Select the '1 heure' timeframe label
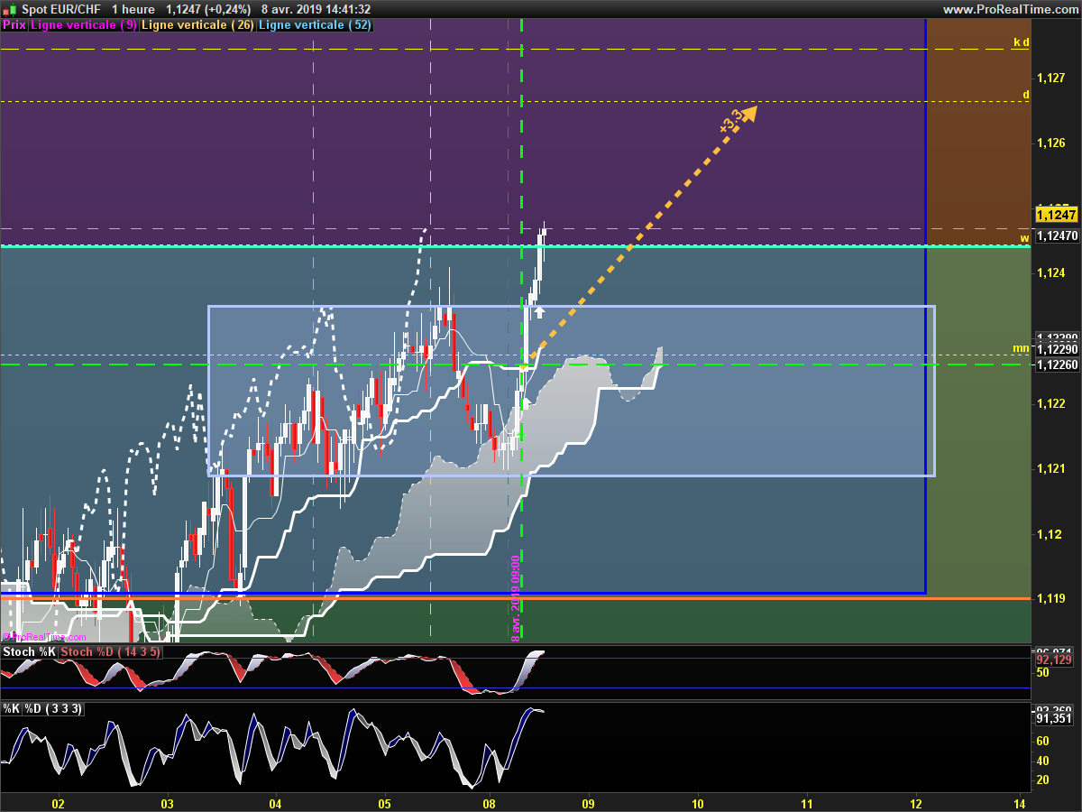The width and height of the screenshot is (1082, 812). 134,9
